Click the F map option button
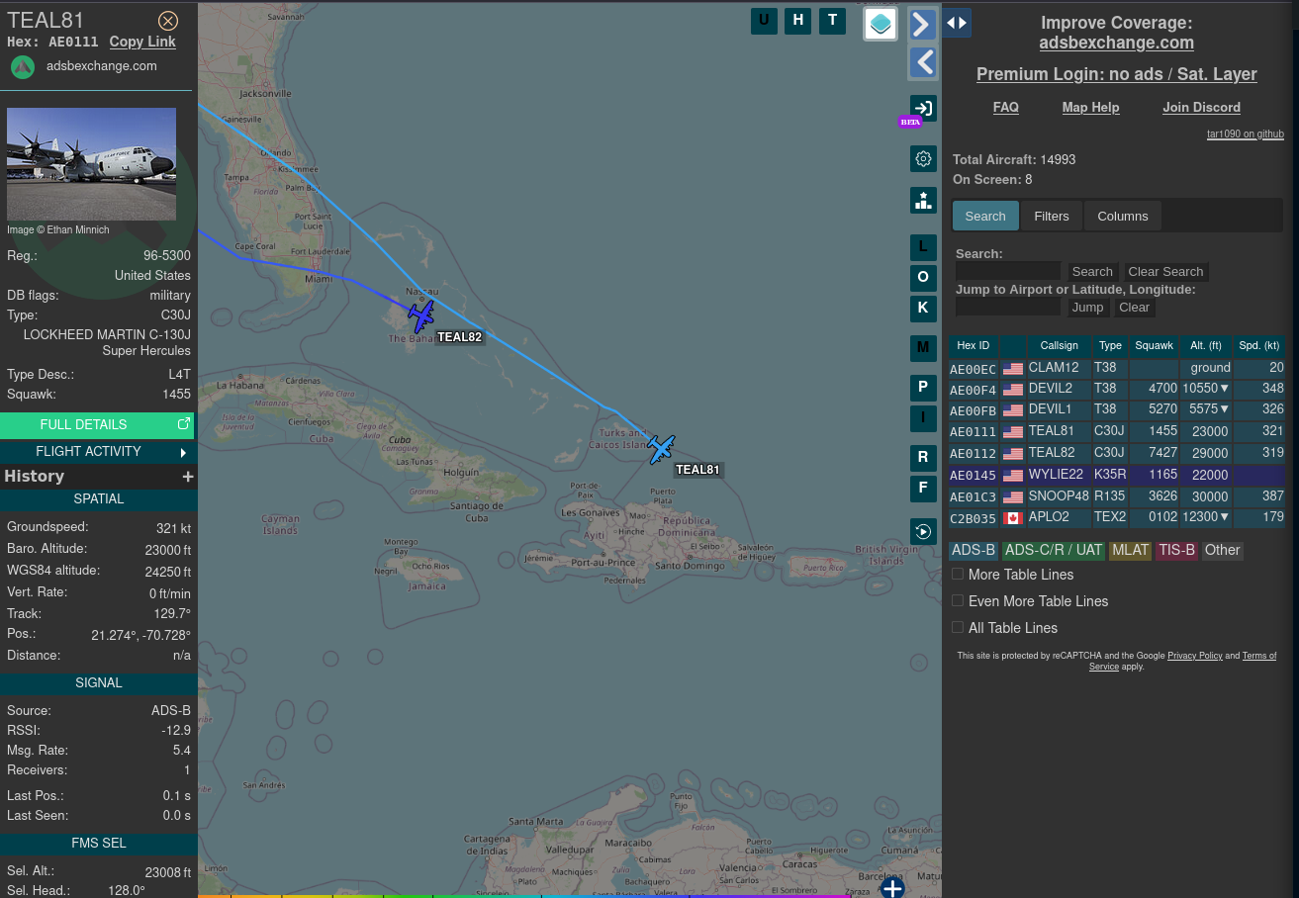 [x=923, y=489]
